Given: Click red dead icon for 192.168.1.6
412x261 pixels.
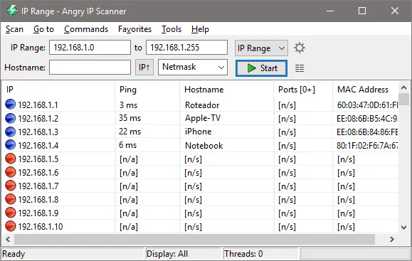Looking at the screenshot, I should pos(10,172).
